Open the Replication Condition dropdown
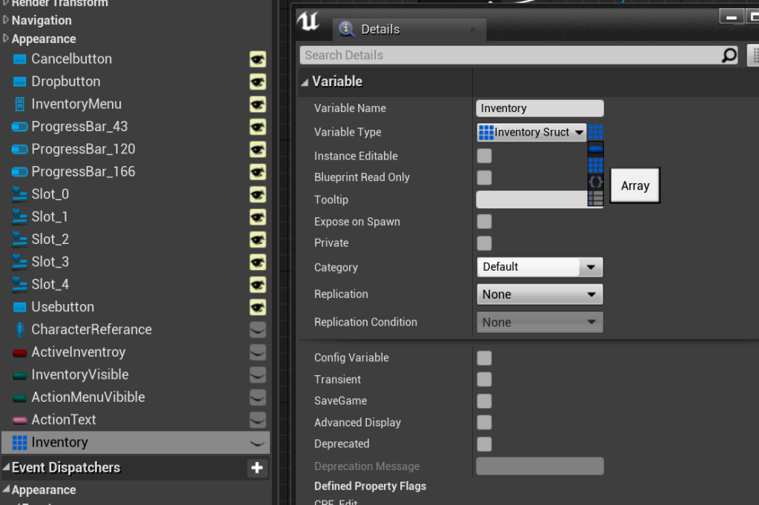Image resolution: width=759 pixels, height=505 pixels. pyautogui.click(x=540, y=323)
